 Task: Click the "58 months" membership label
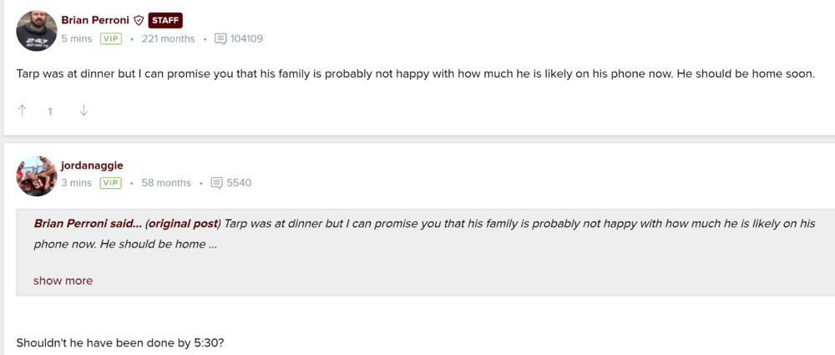click(x=166, y=183)
